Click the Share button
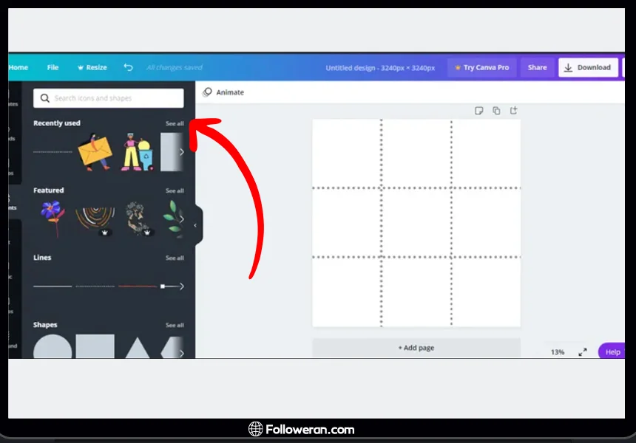Image resolution: width=636 pixels, height=443 pixels. tap(537, 67)
